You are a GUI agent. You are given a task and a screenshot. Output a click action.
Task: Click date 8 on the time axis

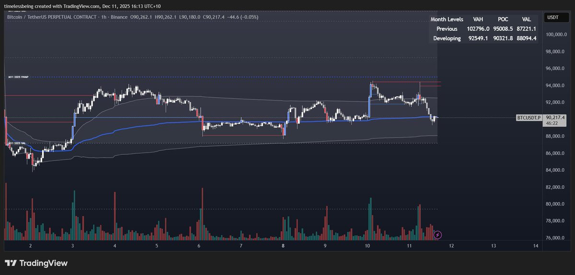coord(283,246)
